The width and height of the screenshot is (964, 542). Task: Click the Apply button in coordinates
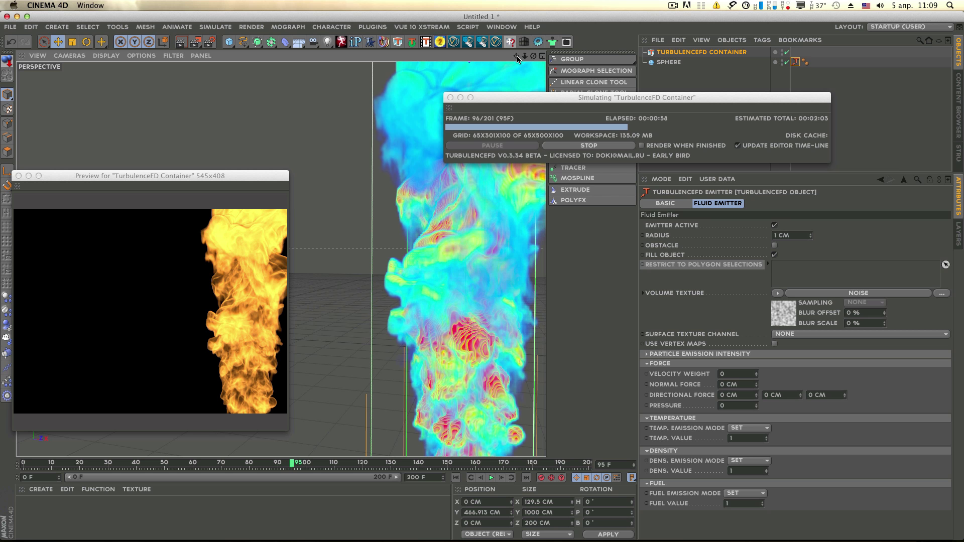point(608,534)
